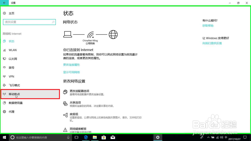Open the 主页 home gear icon
The height and width of the screenshot is (141, 251).
point(5,13)
